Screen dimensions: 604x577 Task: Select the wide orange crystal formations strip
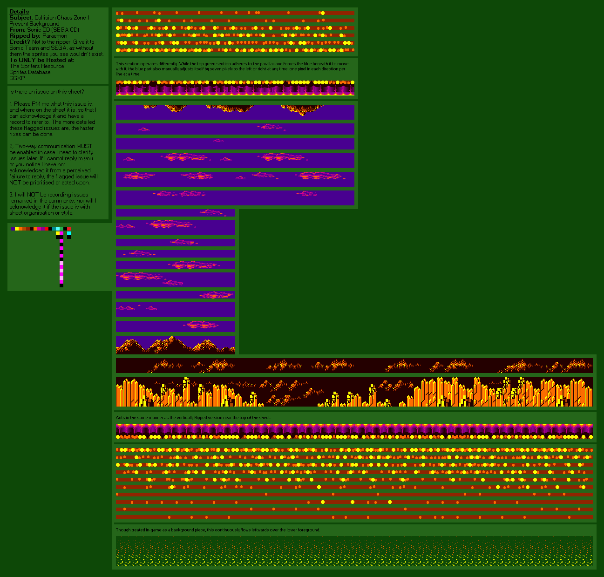354,392
